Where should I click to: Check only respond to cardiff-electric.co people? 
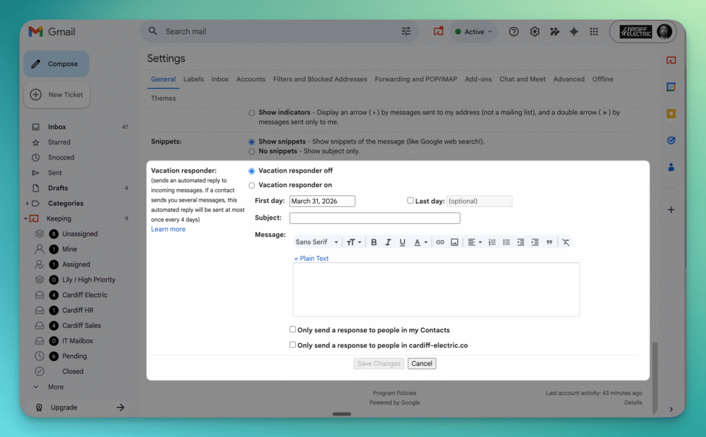292,344
